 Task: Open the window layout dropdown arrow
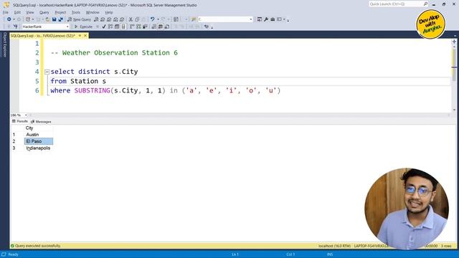pyautogui.click(x=284, y=19)
